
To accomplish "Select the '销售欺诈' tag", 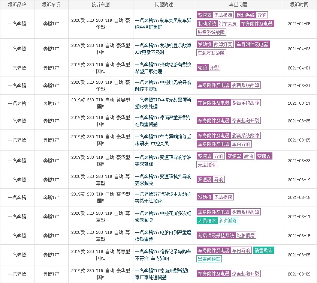I will point(264,251).
